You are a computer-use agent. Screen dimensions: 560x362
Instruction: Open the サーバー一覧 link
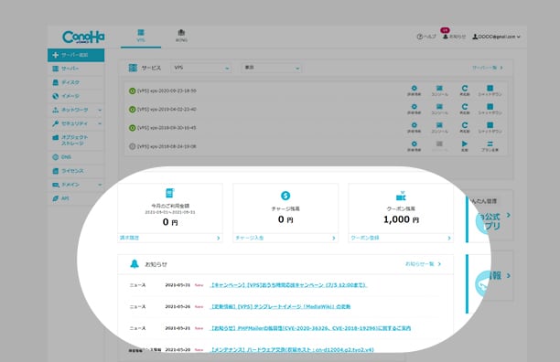488,68
